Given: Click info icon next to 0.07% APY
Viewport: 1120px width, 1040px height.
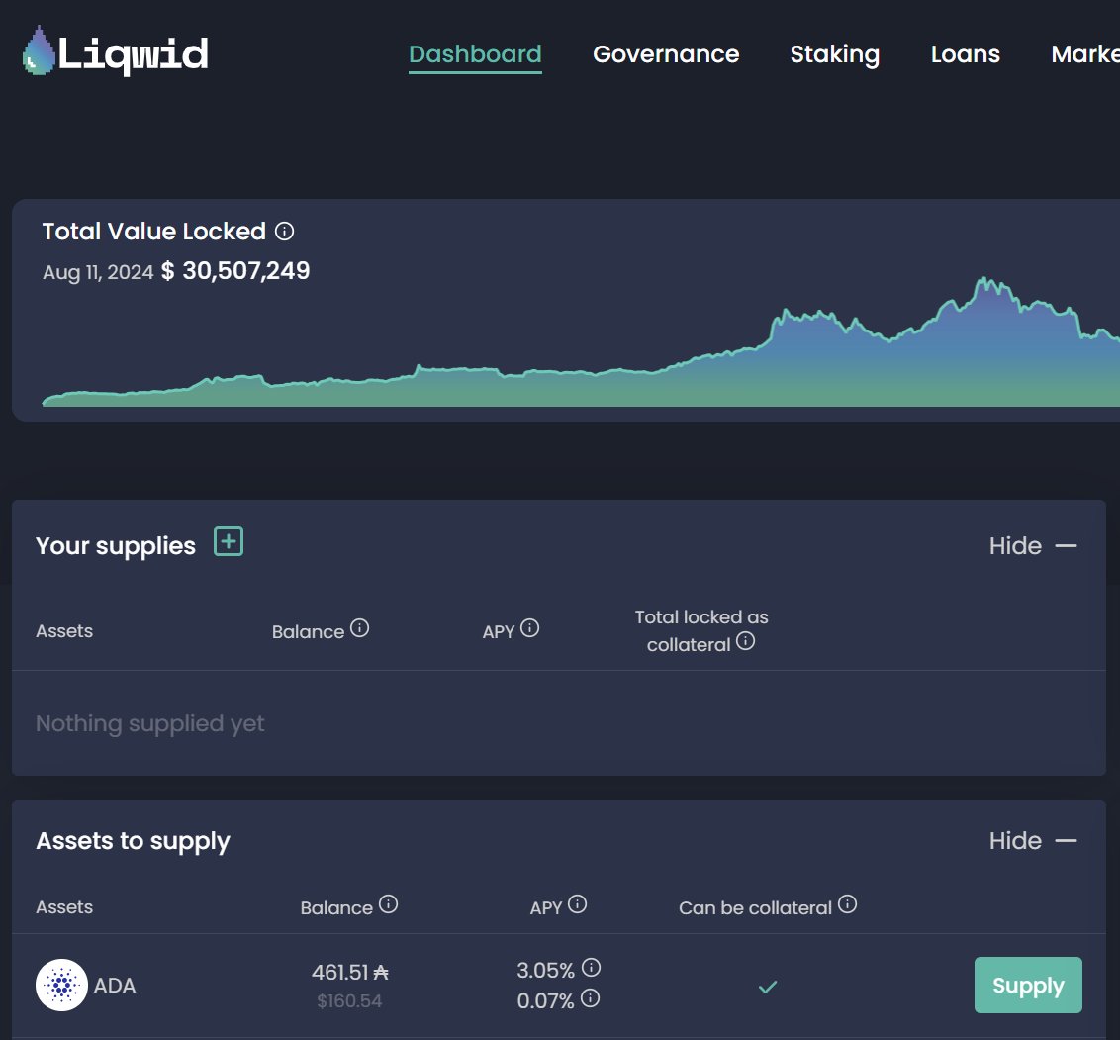Looking at the screenshot, I should (590, 997).
